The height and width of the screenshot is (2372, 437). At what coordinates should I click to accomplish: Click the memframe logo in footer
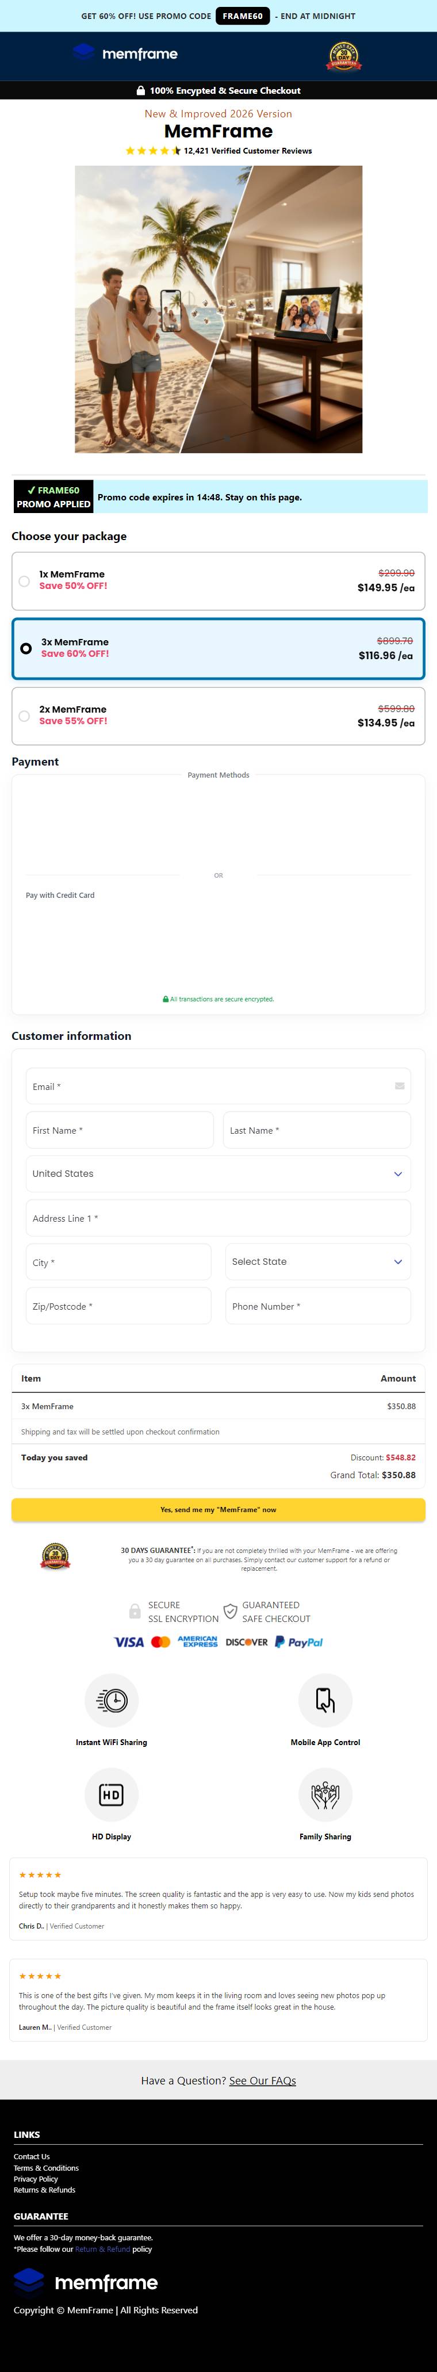(86, 2283)
